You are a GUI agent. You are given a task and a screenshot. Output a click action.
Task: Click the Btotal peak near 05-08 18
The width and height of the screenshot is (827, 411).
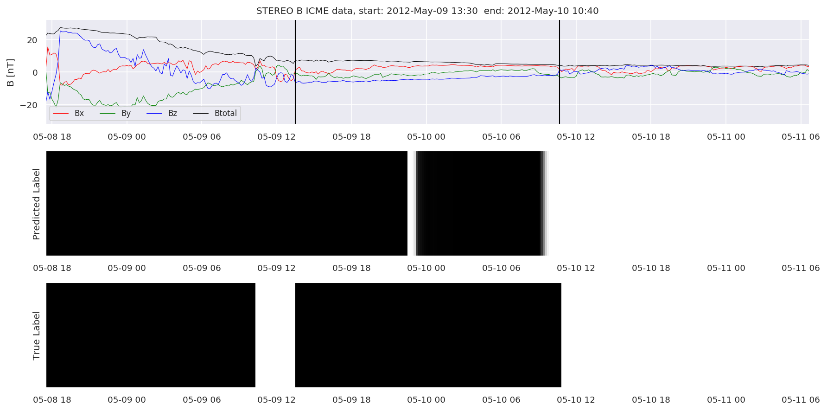(61, 27)
